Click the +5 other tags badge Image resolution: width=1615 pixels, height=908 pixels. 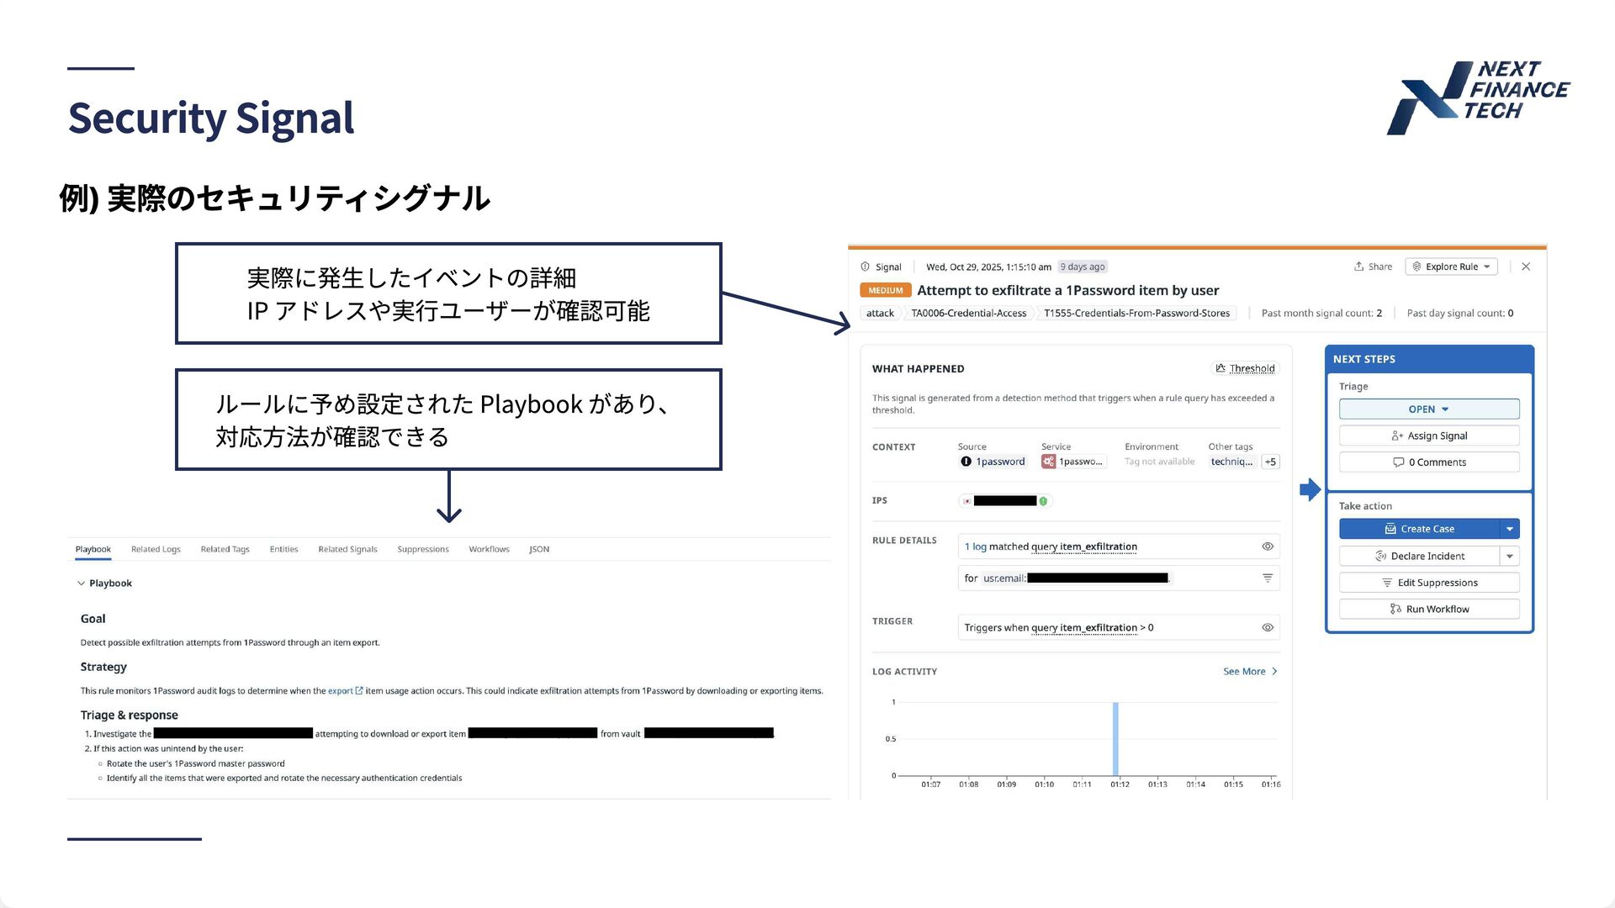tap(1270, 462)
